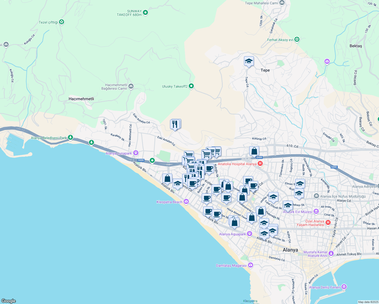Screen dimensions: 379x304
Task: Click the Hacımehmetli neighborhood label
Action: pos(81,99)
